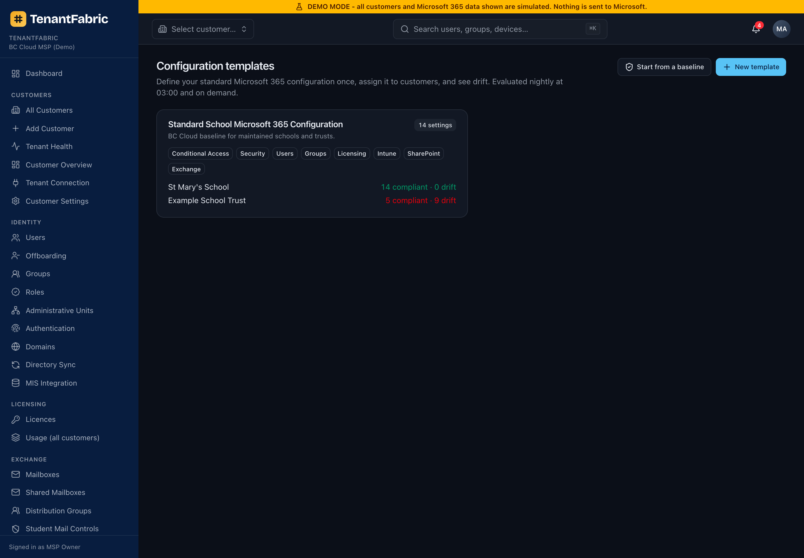Open the MA user avatar menu
Viewport: 804px width, 558px height.
781,29
